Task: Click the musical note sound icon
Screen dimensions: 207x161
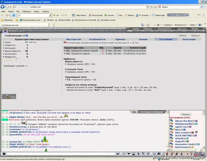Action: (148, 154)
